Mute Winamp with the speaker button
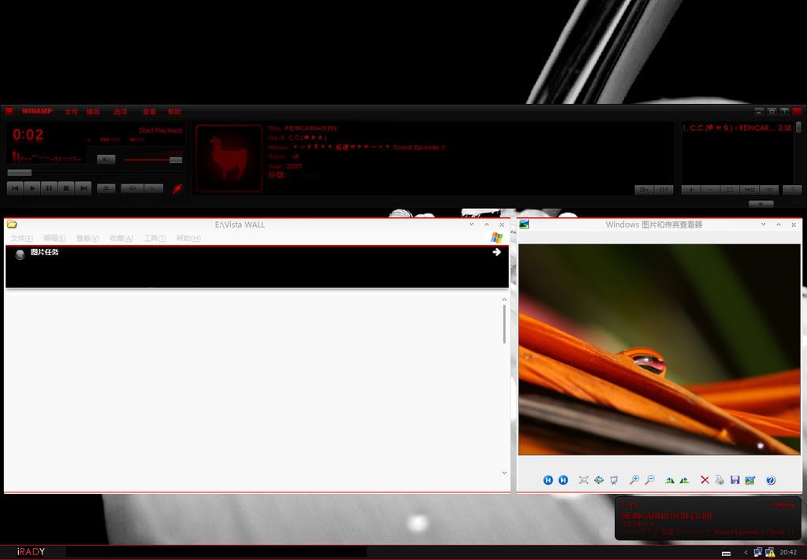The width and height of the screenshot is (807, 560). click(x=106, y=159)
